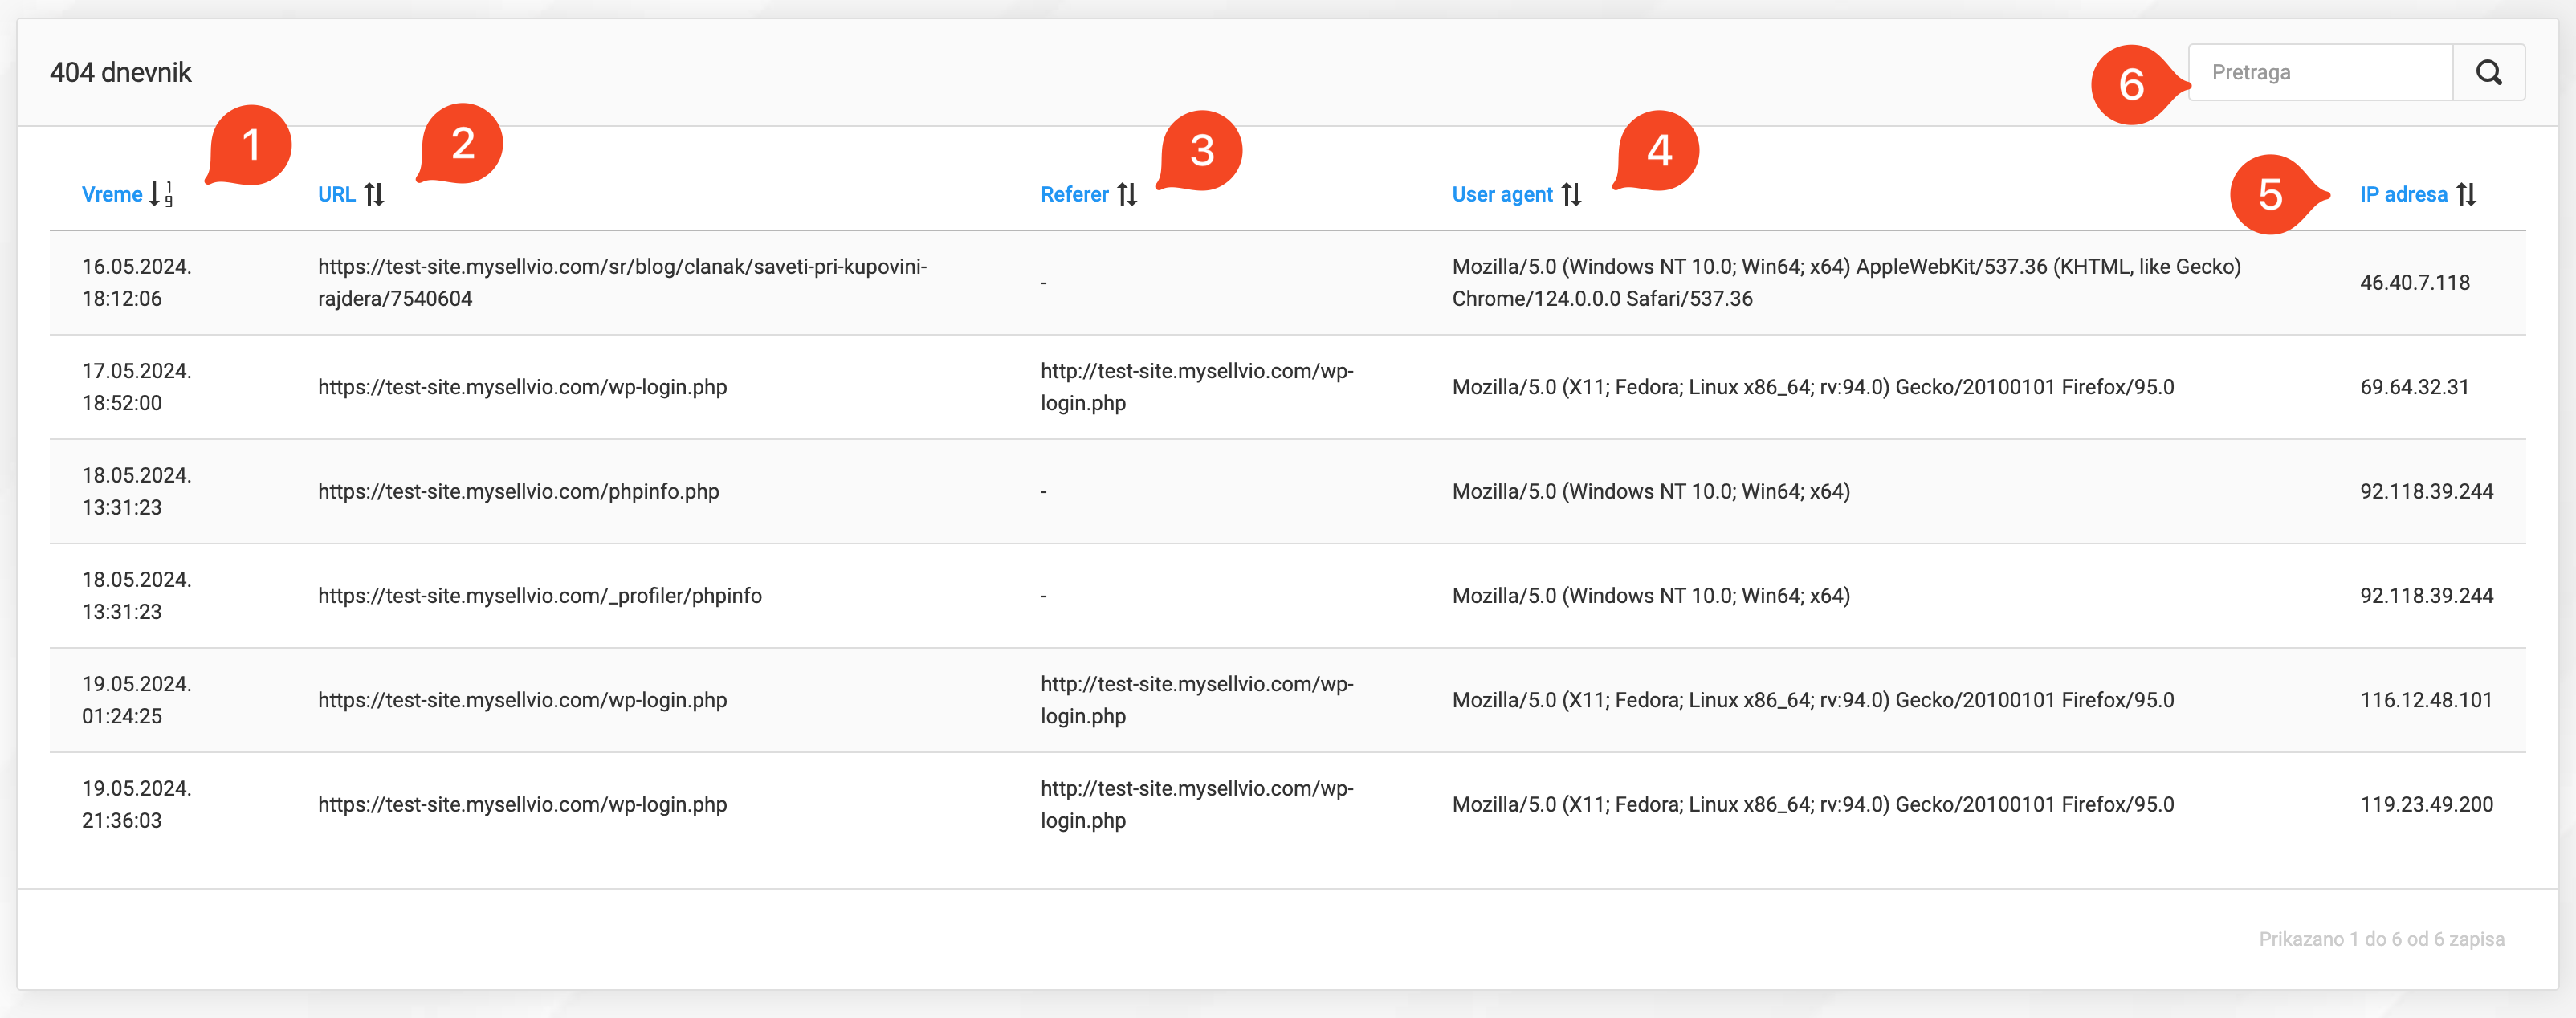Select the saveti-pri-kupovini-rajdera URL cell
The image size is (2576, 1018).
622,282
